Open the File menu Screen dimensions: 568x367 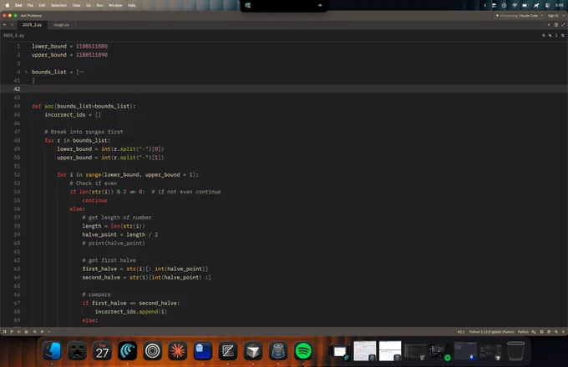click(30, 6)
